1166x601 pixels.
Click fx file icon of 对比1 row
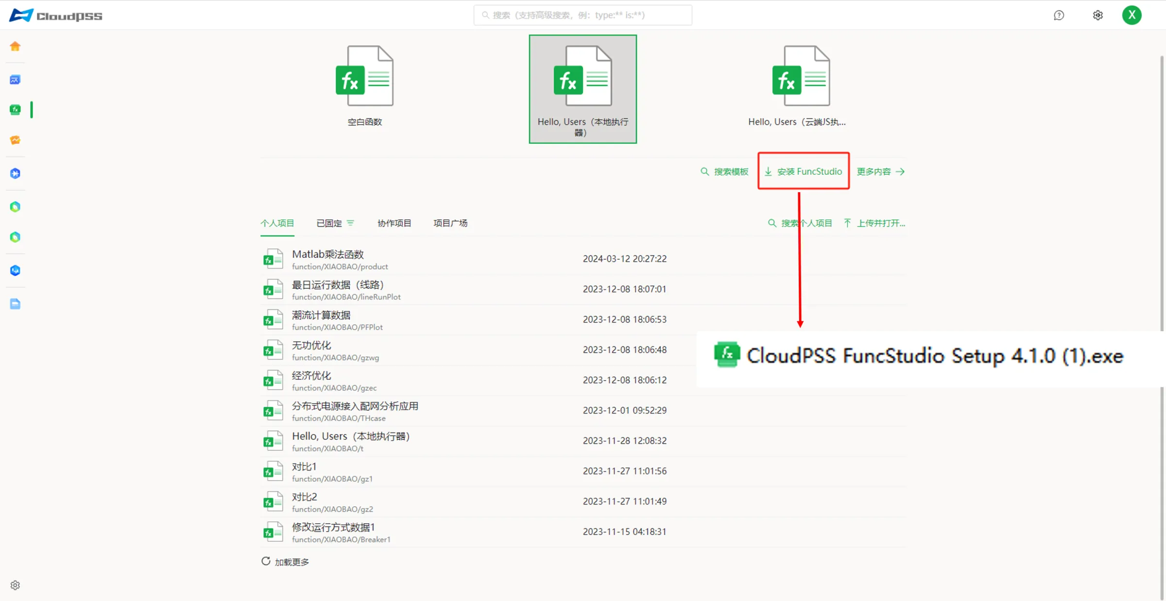pos(273,471)
